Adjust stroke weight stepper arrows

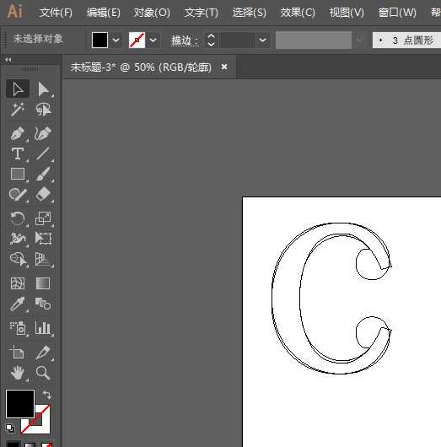(x=211, y=40)
